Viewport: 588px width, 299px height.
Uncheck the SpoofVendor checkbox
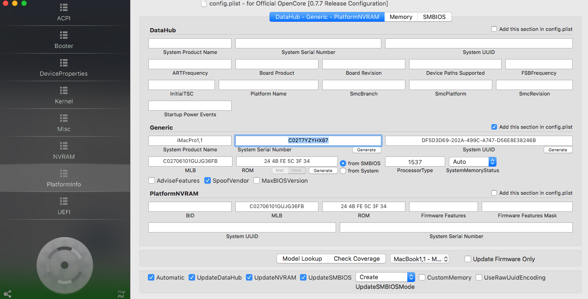[x=208, y=181]
